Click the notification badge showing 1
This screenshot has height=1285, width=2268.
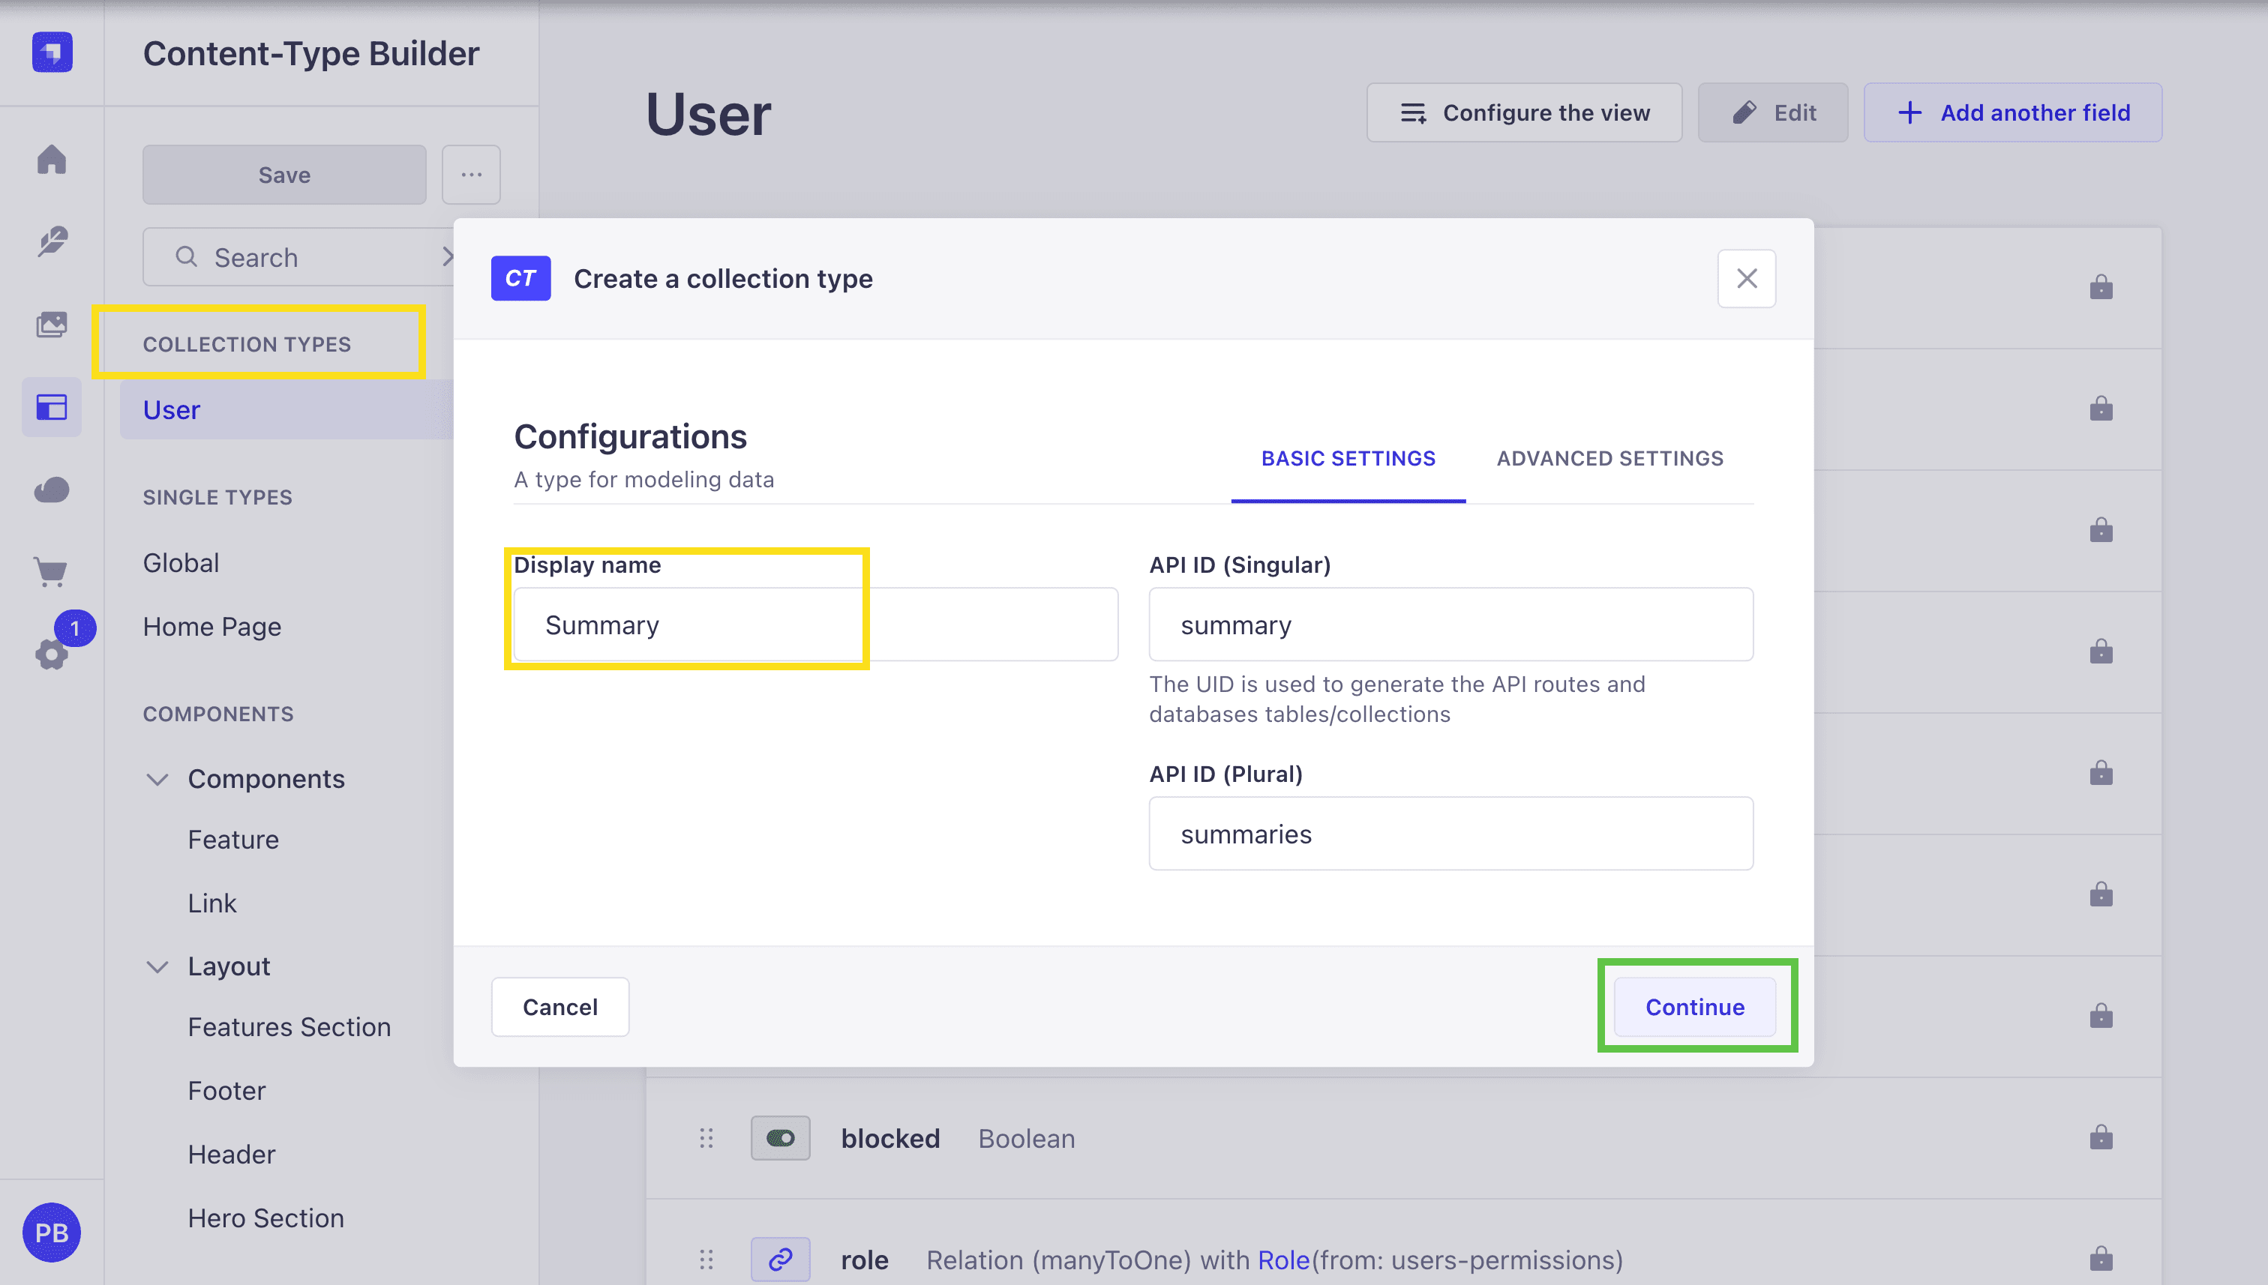75,628
